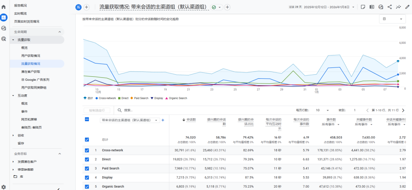Open the 日 granularity dropdown
The width and height of the screenshot is (412, 190).
392,19
